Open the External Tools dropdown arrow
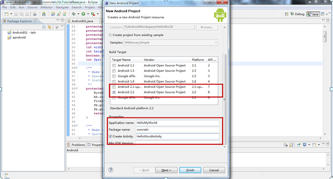Viewport: 333px width, 179px height. coord(98,14)
